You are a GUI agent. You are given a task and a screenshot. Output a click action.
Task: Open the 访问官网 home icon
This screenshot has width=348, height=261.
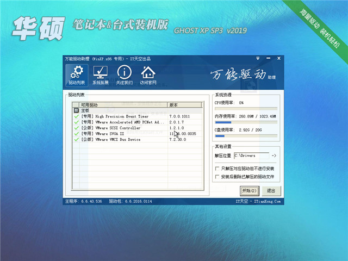click(148, 76)
